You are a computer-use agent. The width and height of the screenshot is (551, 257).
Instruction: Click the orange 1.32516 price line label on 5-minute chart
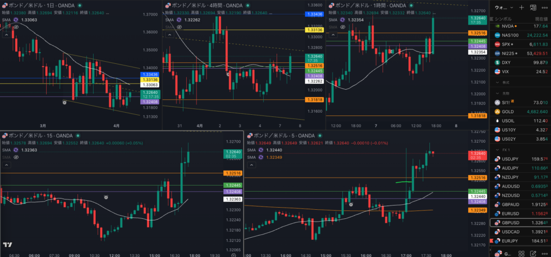478,177
